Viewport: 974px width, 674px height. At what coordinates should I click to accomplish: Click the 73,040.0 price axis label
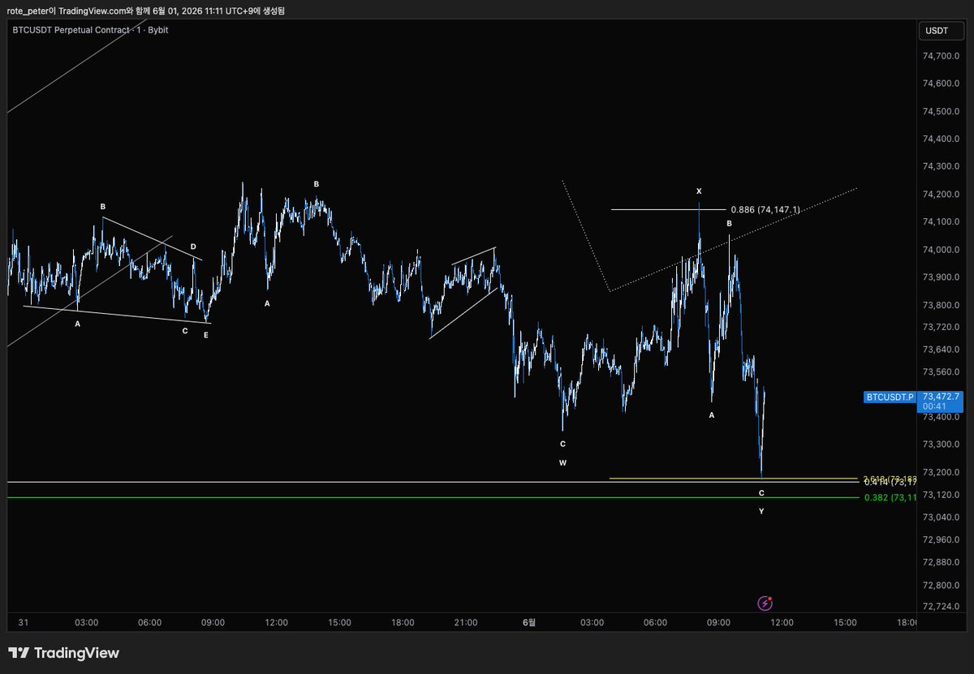(x=940, y=516)
